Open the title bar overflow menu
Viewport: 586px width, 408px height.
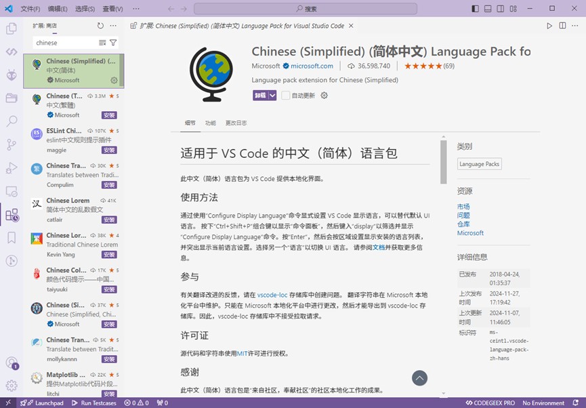pos(136,9)
